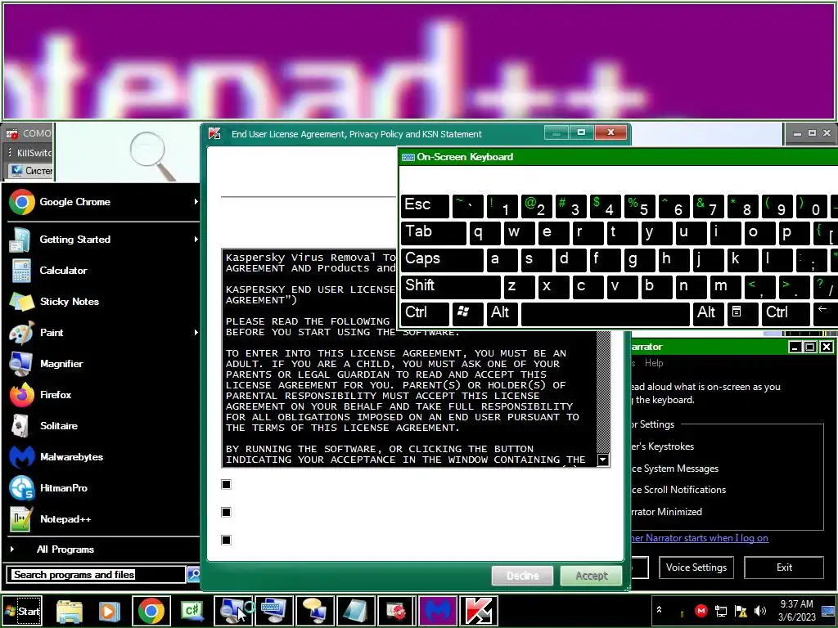This screenshot has width=838, height=628.
Task: Launch Getting Started from its Start menu icon
Action: tap(20, 240)
